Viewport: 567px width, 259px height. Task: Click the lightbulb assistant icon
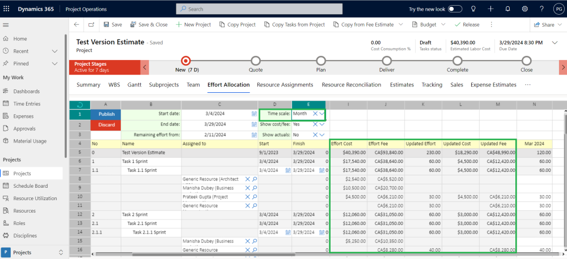[473, 9]
